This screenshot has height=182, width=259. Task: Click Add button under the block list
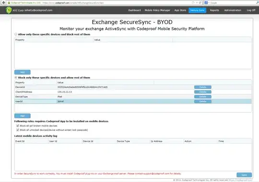point(23,116)
